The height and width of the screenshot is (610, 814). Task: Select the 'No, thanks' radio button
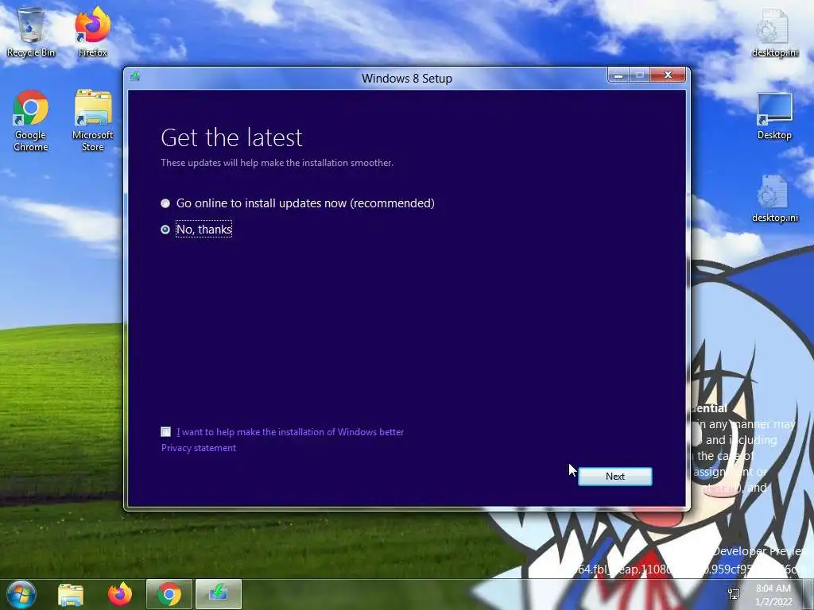(165, 230)
